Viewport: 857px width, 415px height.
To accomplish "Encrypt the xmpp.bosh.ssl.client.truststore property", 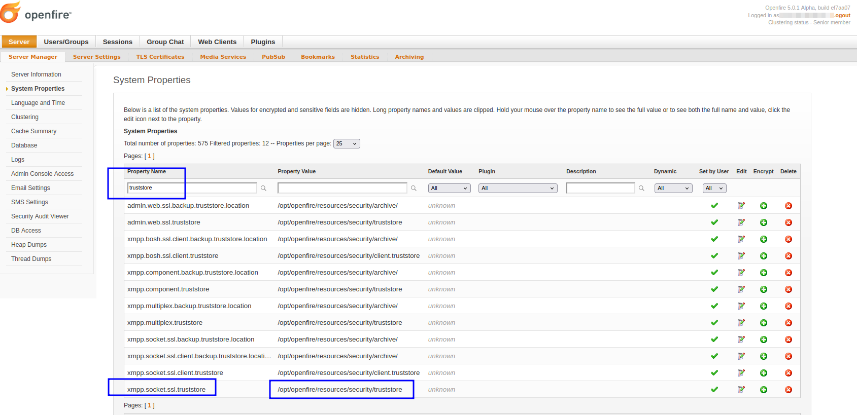I will 764,256.
